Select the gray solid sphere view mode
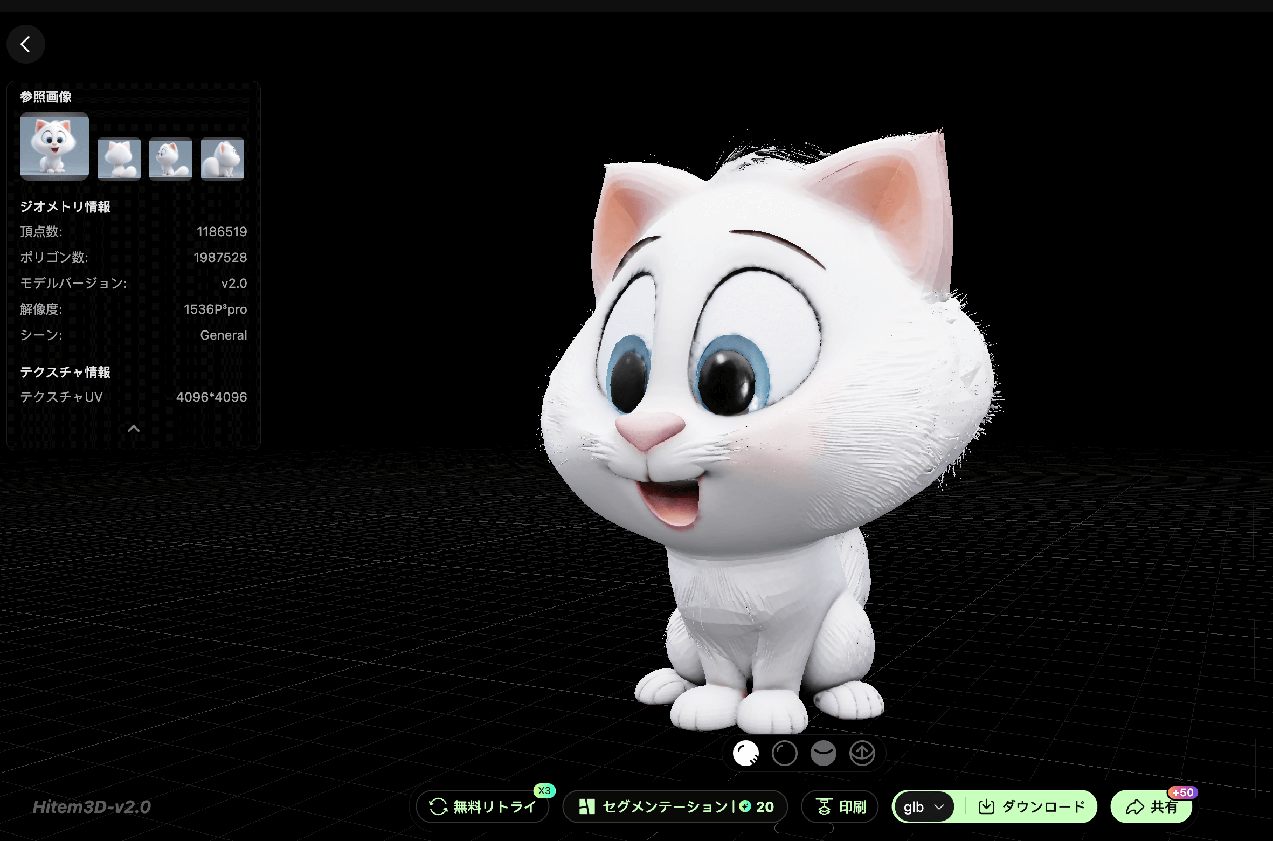Viewport: 1273px width, 841px height. coord(824,753)
